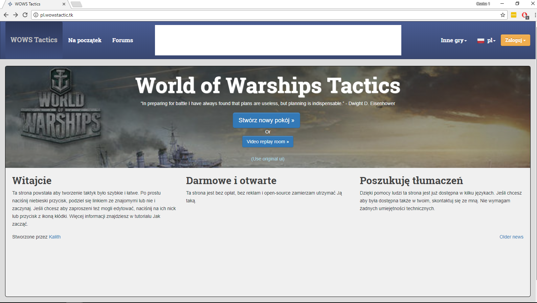
Task: Click the browser forward arrow
Action: (16, 15)
